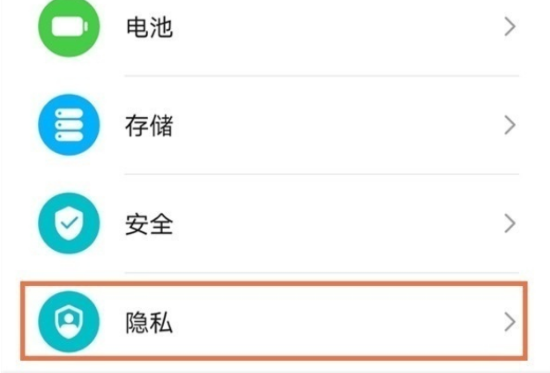Image resolution: width=550 pixels, height=373 pixels.
Task: Click the chevron arrow beside 隐私
Action: click(509, 322)
